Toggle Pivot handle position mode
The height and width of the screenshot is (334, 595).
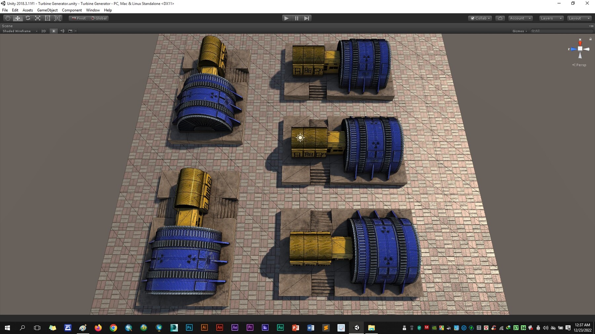tap(78, 18)
